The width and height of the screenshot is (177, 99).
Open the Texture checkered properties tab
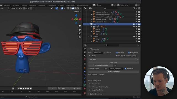tap(85, 93)
